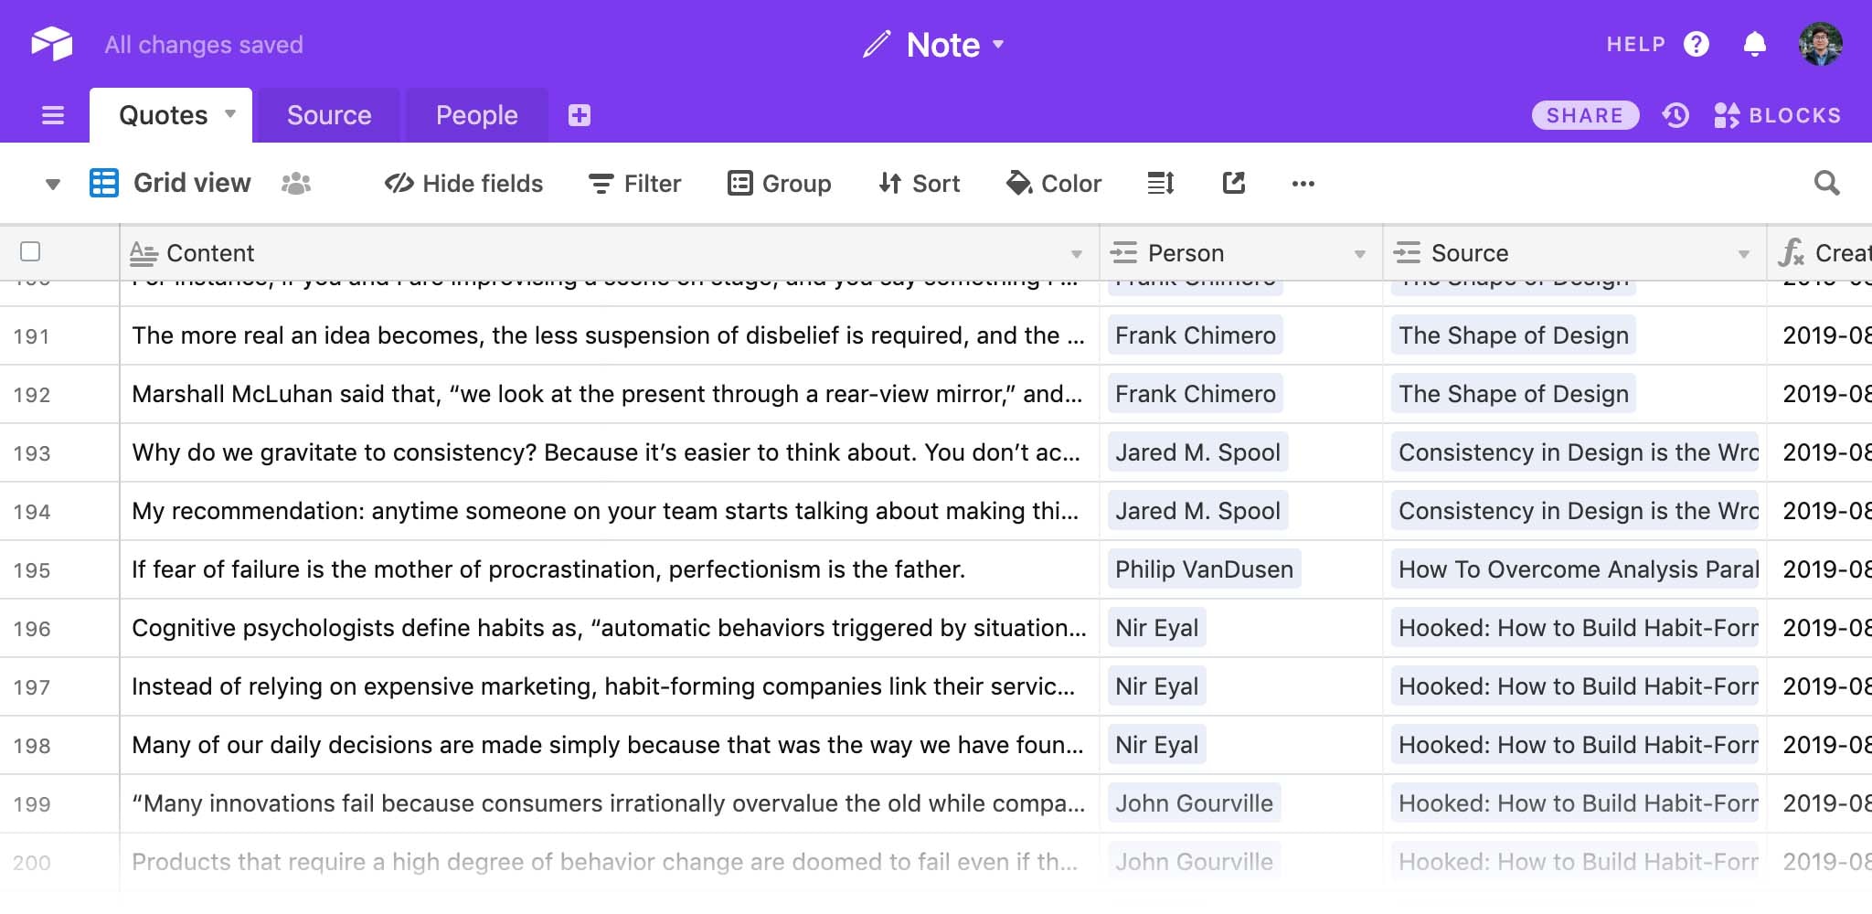Open the help question mark icon

pyautogui.click(x=1696, y=44)
